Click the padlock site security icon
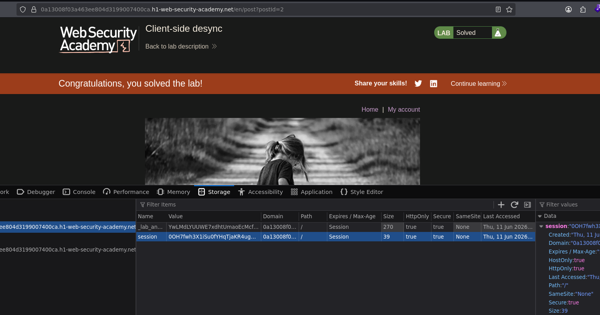Viewport: 600px width, 315px height. 33,9
